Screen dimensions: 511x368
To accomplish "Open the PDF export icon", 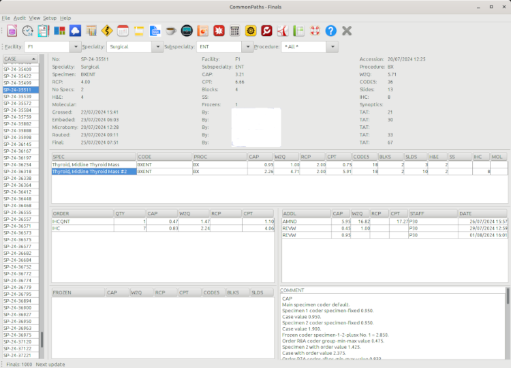I will [282, 31].
